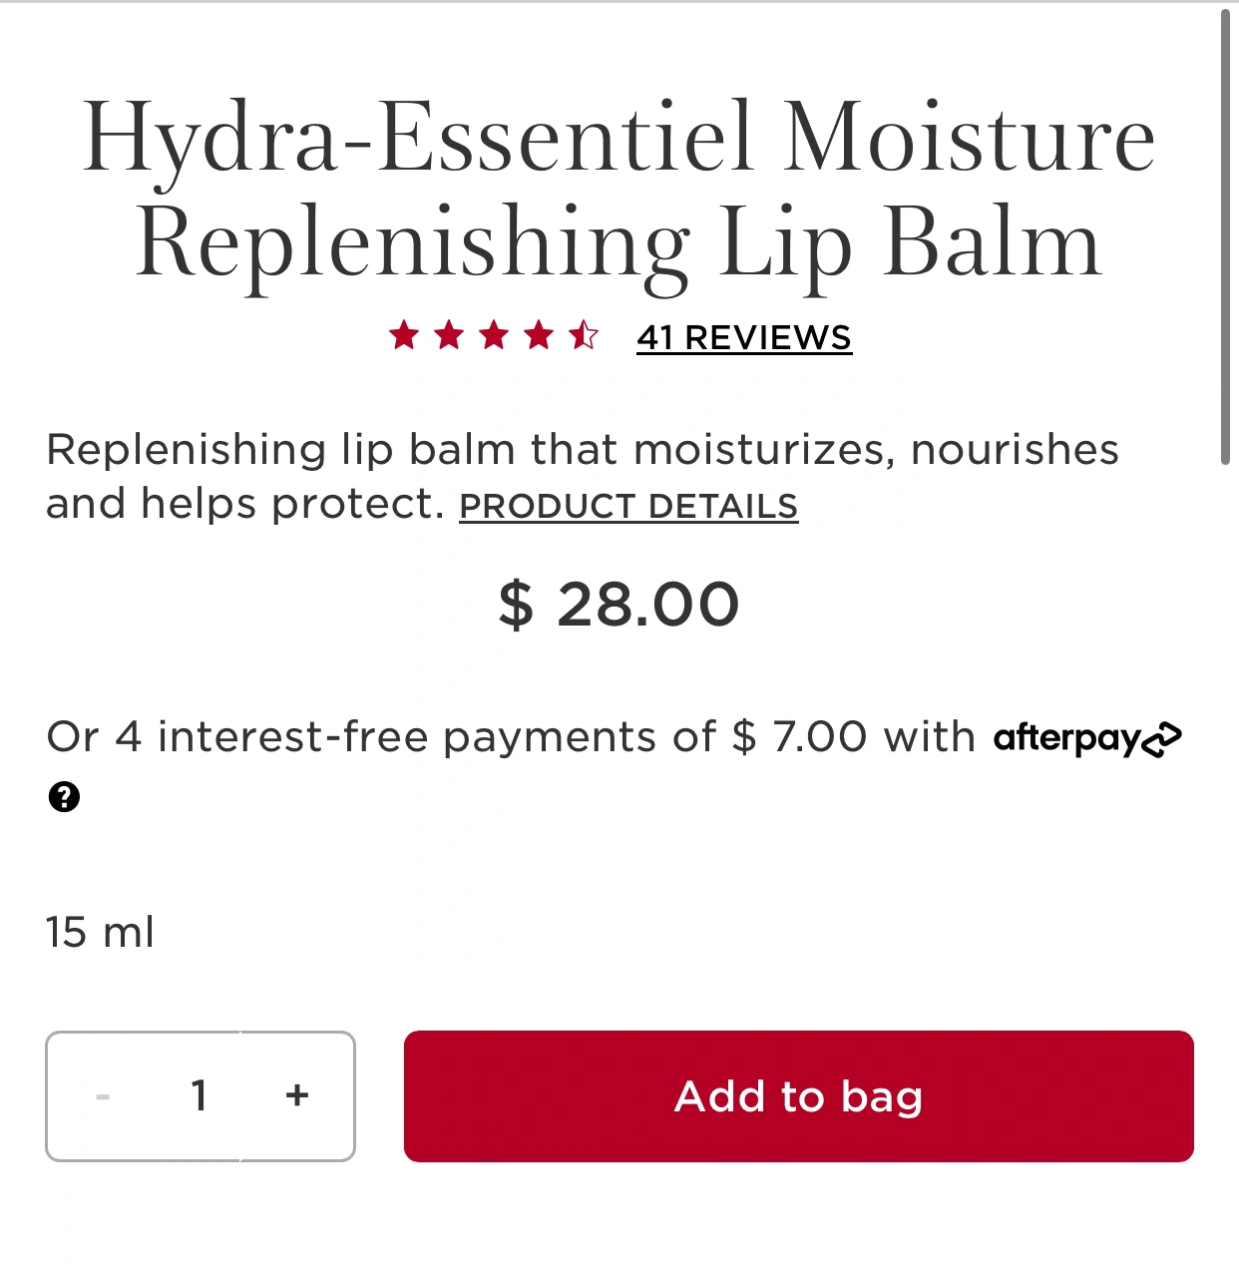Open the Product Details link

pos(628,506)
